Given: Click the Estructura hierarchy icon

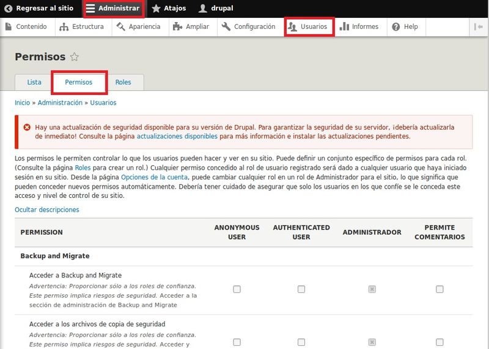Looking at the screenshot, I should [64, 27].
